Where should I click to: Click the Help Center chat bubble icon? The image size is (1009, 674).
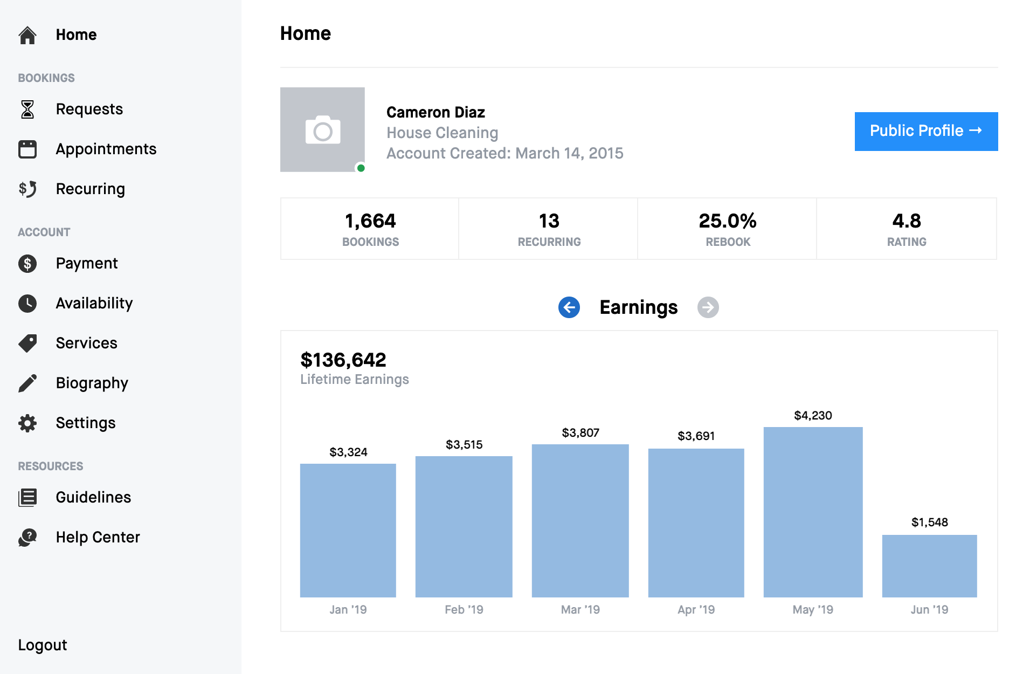tap(27, 538)
